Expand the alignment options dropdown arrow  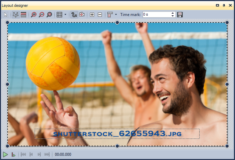pos(116,14)
